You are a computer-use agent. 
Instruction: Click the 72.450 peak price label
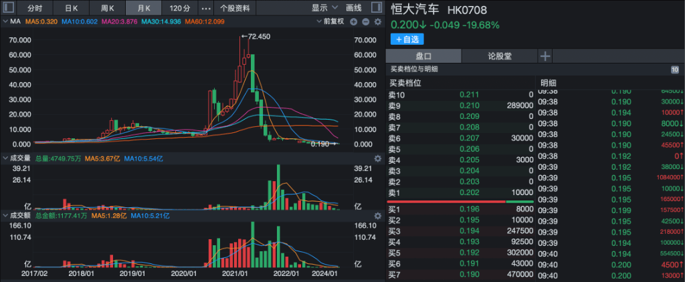[x=260, y=37]
